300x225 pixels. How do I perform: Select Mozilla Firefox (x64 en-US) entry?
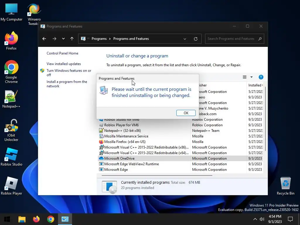pyautogui.click(x=180, y=142)
